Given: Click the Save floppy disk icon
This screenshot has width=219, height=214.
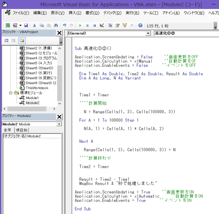Looking at the screenshot, I should point(26,25).
